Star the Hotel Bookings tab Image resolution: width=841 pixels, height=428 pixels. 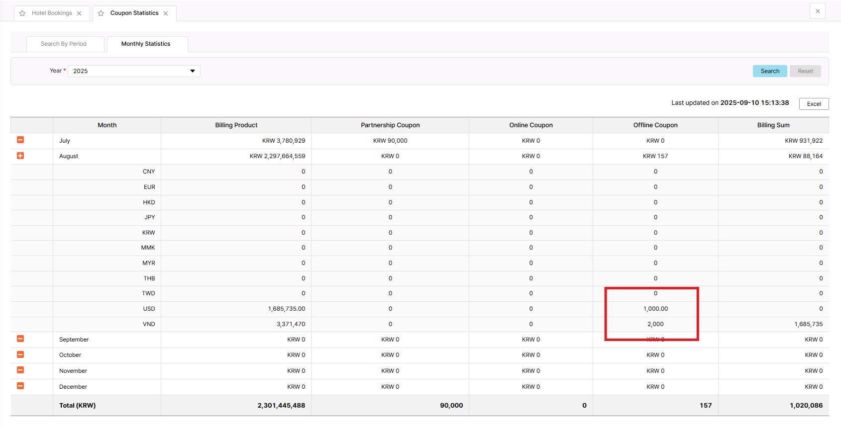pyautogui.click(x=22, y=13)
